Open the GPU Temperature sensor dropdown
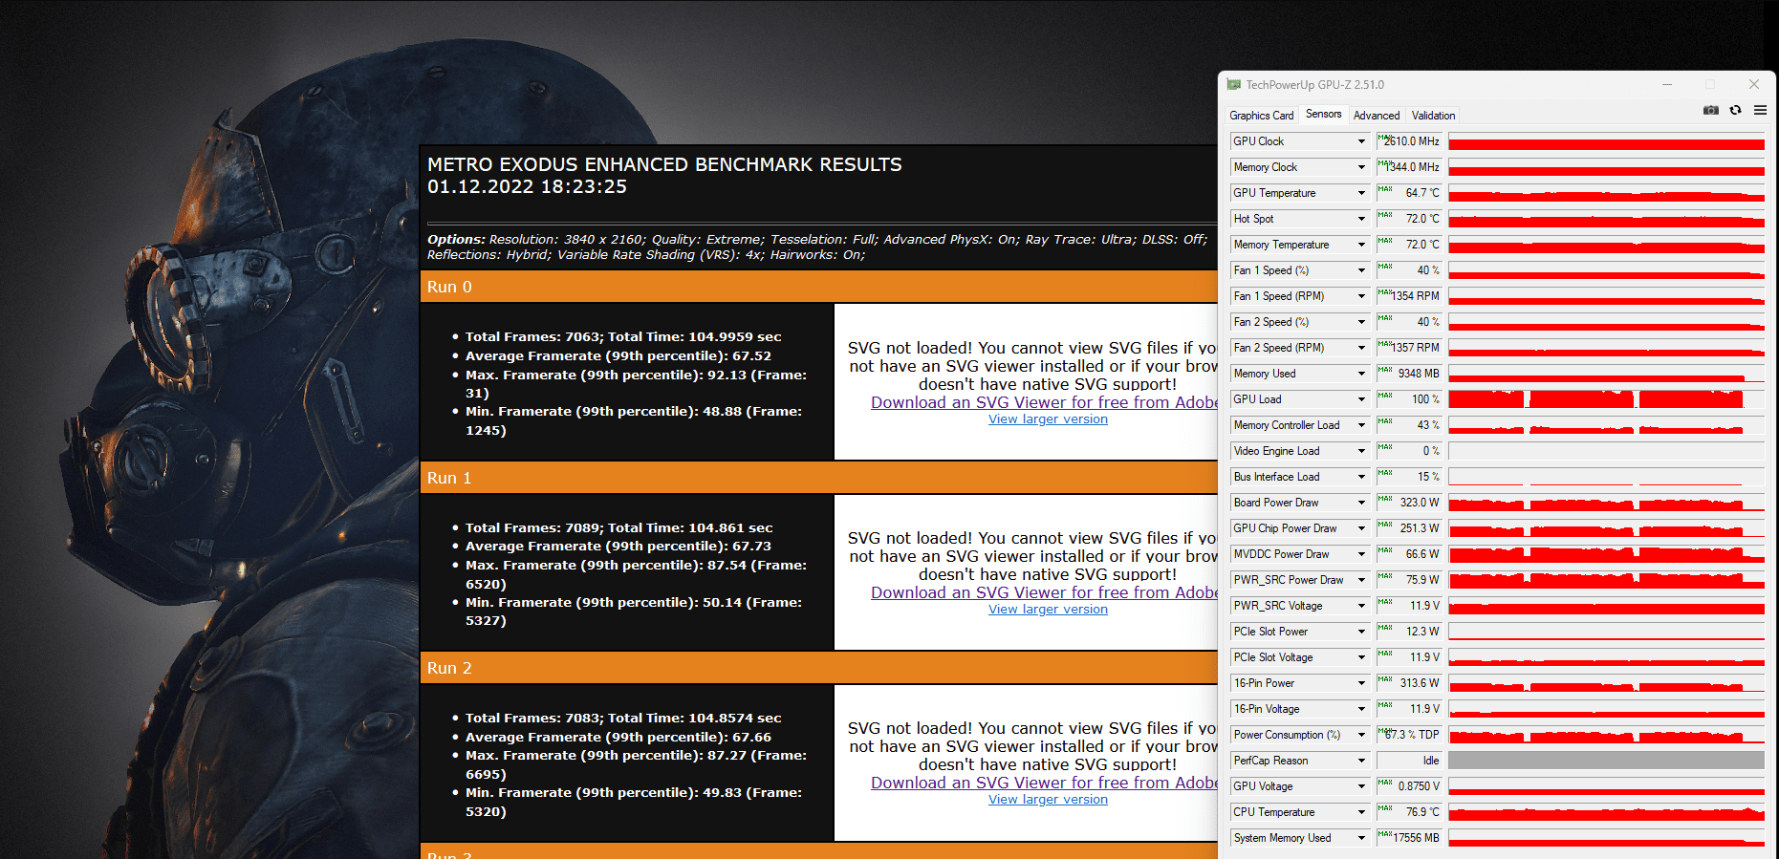Screen dimensions: 1779x859 pyautogui.click(x=1361, y=193)
